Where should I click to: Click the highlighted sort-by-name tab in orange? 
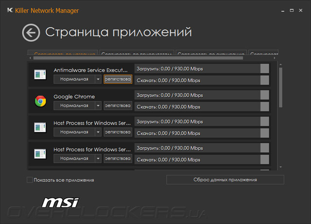tap(63, 52)
